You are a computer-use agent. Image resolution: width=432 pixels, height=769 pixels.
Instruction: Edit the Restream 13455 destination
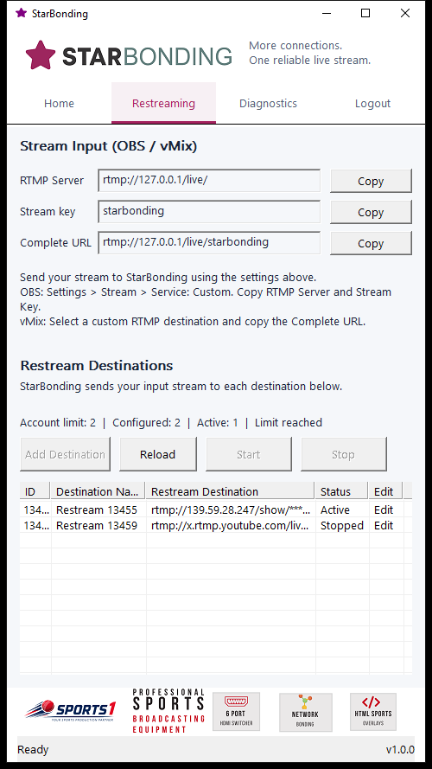(384, 510)
